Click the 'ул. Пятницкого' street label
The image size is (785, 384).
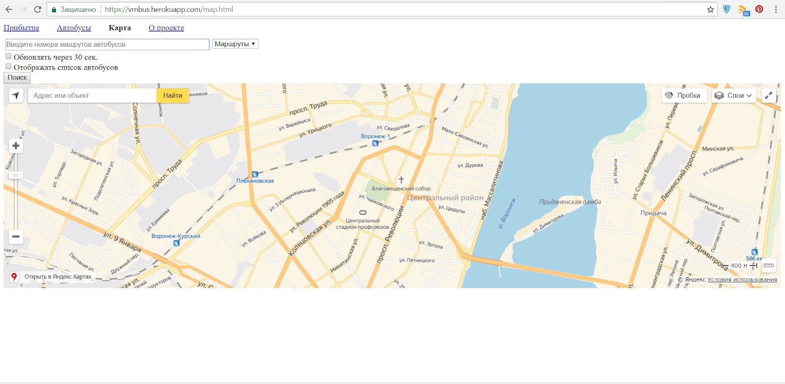click(x=417, y=260)
